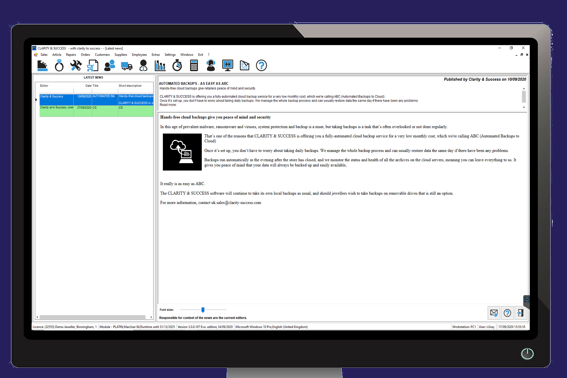This screenshot has width=567, height=378.
Task: Adjust the font size slider
Action: [x=203, y=310]
